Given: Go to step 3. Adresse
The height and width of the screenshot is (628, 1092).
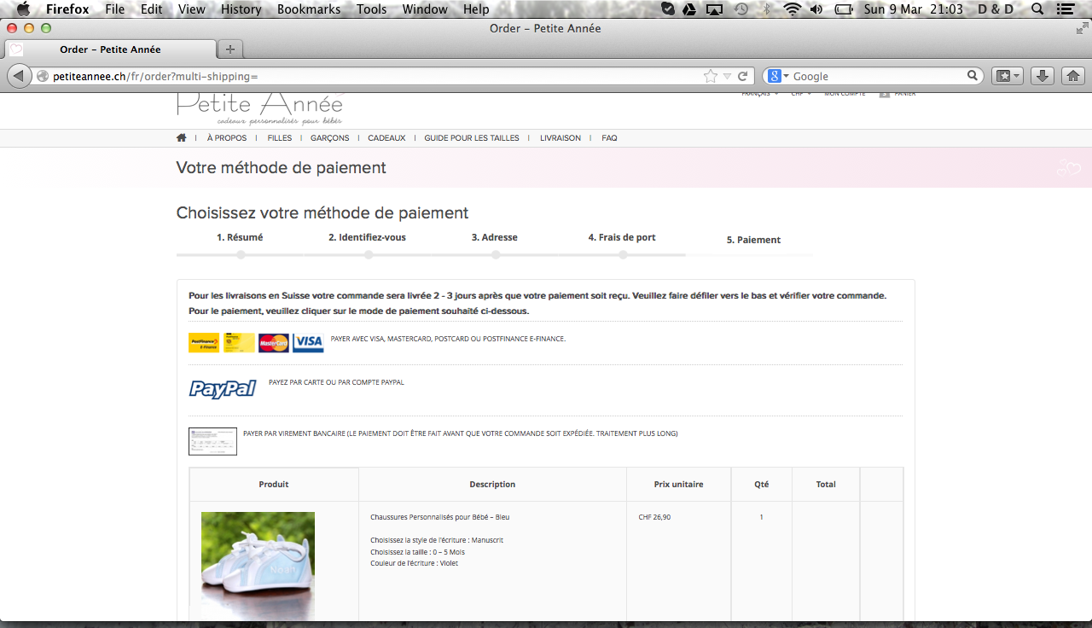Looking at the screenshot, I should 495,237.
